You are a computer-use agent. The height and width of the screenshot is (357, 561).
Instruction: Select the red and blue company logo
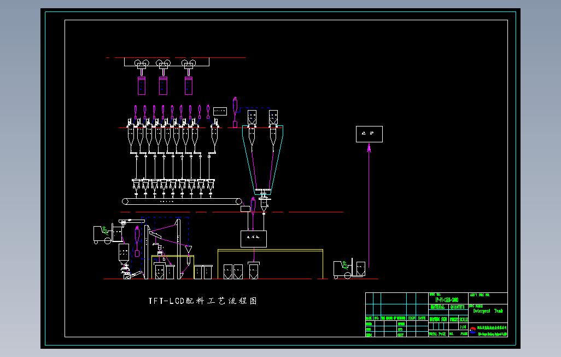coord(473,330)
